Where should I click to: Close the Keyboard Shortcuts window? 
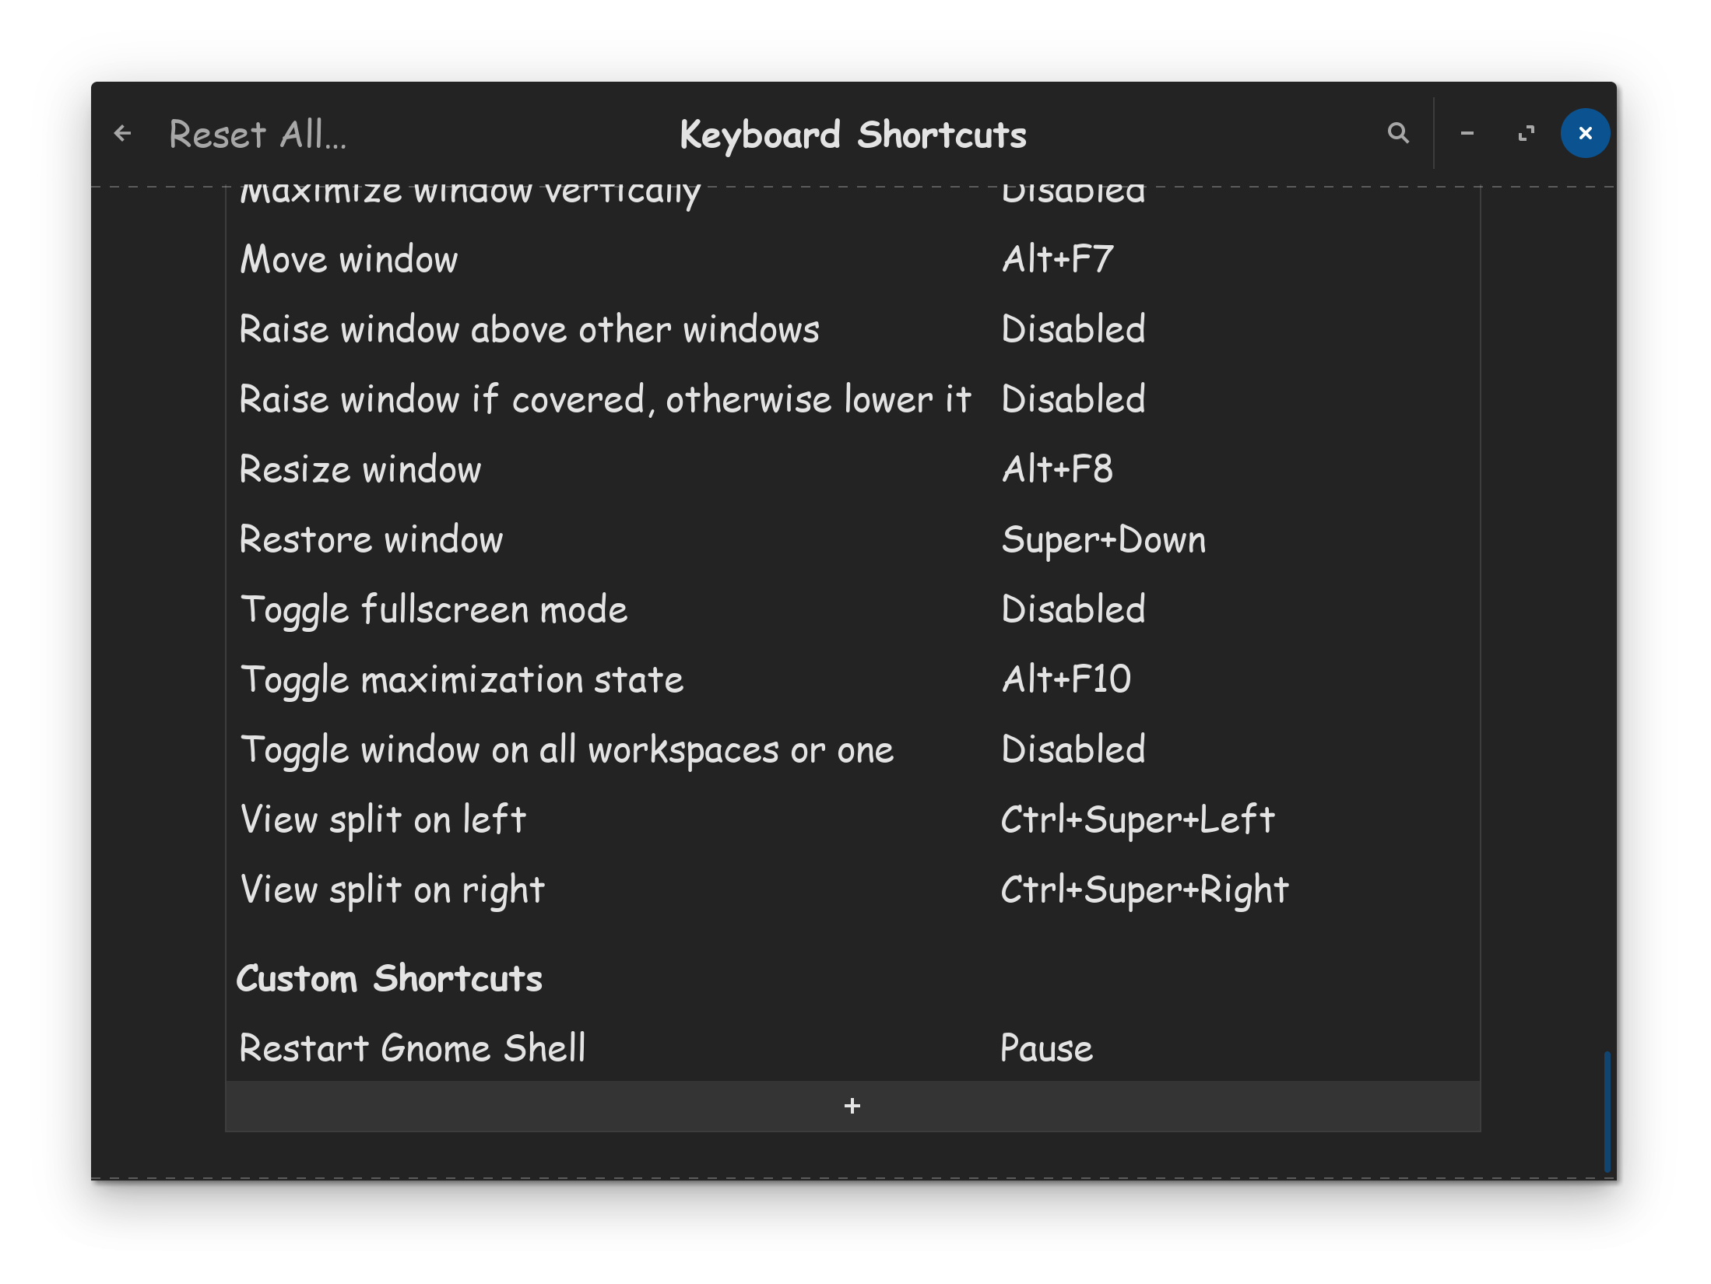(x=1585, y=134)
